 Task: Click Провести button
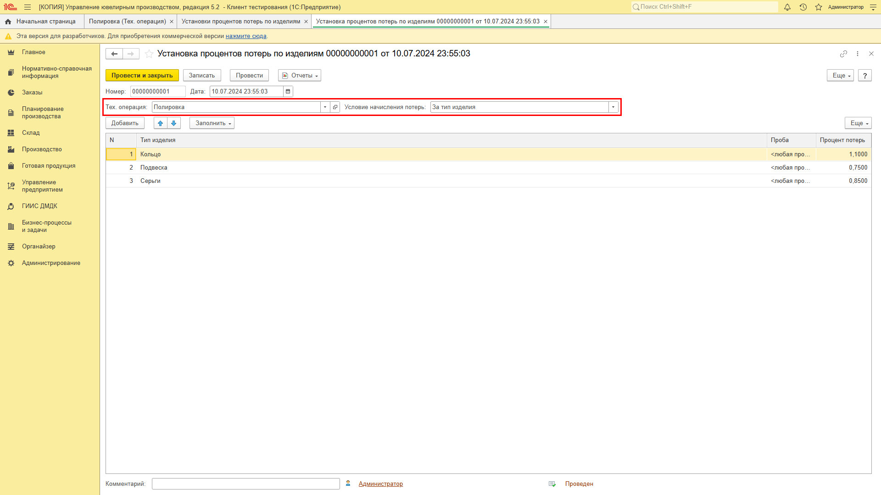click(x=249, y=75)
